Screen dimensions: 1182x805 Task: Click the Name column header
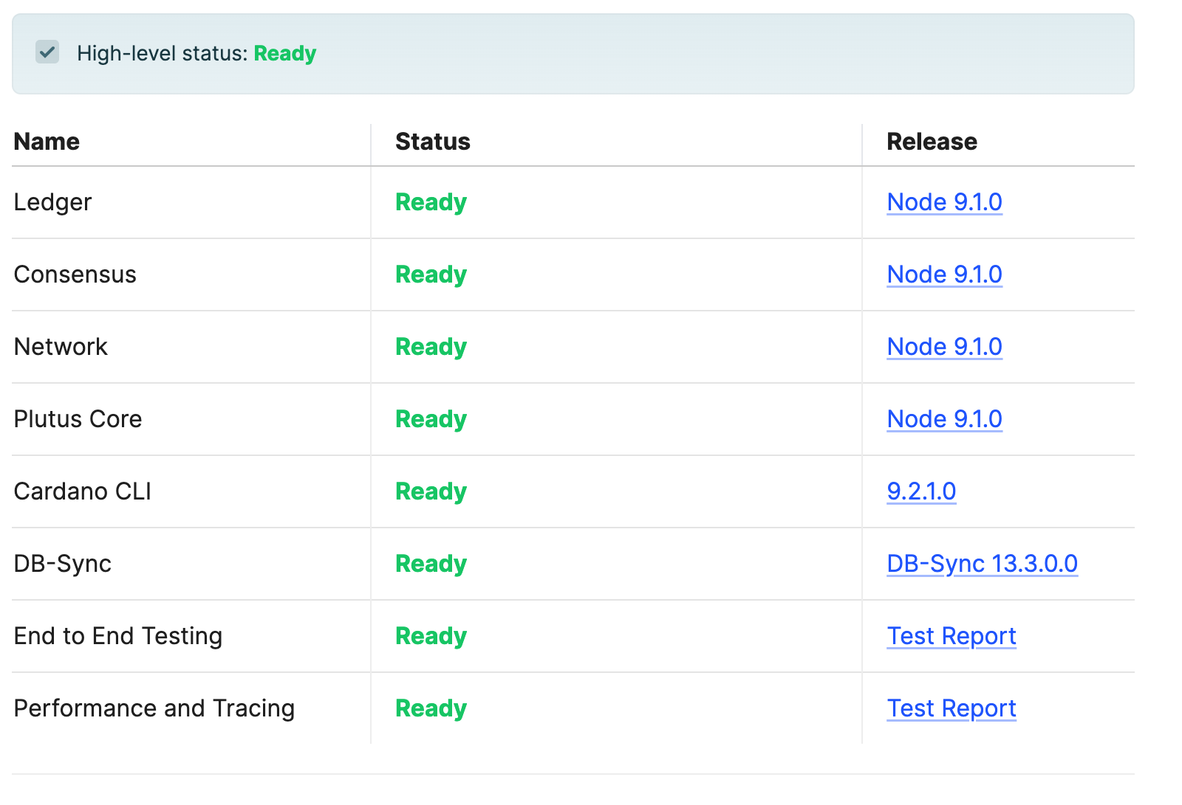click(x=47, y=142)
